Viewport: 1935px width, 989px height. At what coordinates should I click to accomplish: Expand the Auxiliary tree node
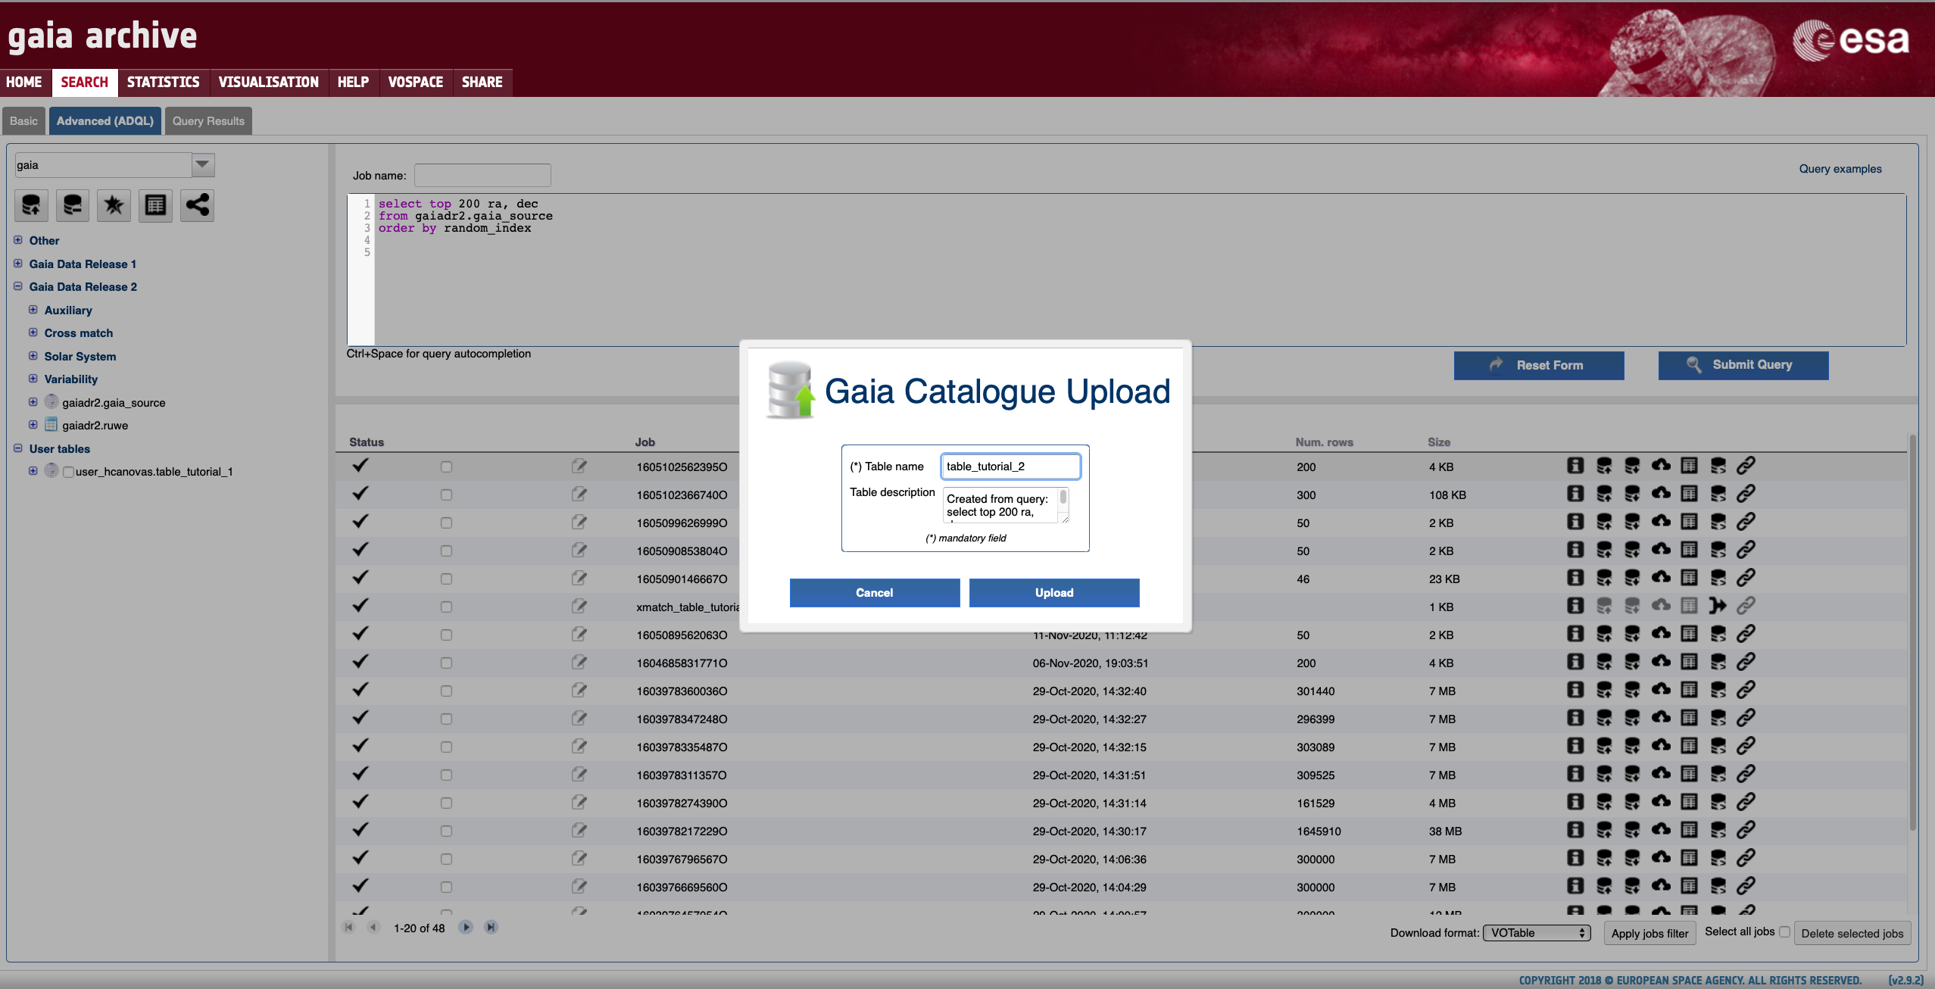(33, 310)
